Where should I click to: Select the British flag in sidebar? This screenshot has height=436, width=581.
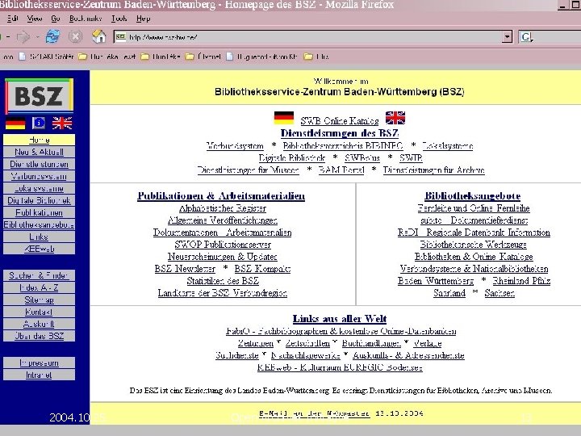tap(62, 123)
